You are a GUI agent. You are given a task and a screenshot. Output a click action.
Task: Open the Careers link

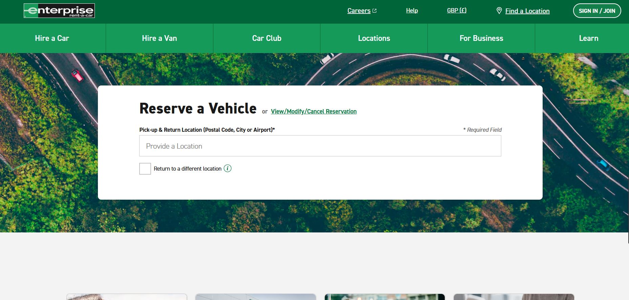tap(359, 11)
